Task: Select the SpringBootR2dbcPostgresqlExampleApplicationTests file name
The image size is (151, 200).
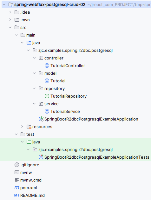Action: [97, 157]
